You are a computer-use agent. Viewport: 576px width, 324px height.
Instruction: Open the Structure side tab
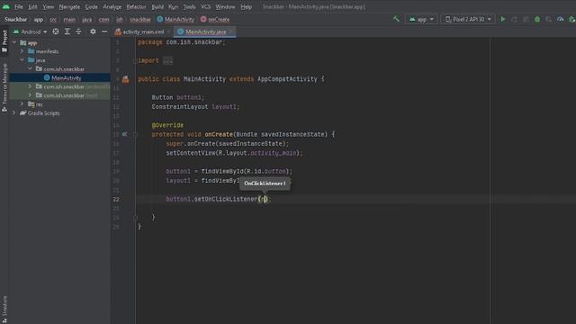pyautogui.click(x=4, y=310)
